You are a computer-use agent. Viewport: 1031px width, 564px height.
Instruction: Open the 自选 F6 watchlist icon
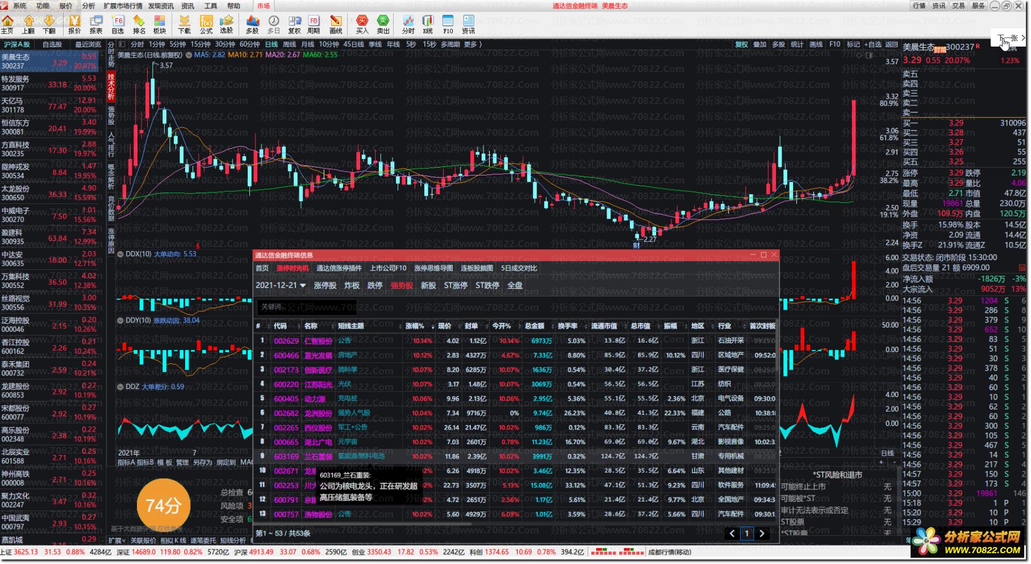[118, 24]
